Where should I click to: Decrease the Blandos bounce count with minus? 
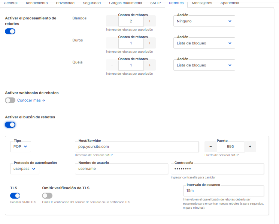tap(112, 21)
